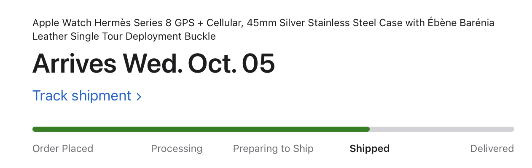Viewport: 532px width, 168px height.
Task: Click the Delivered stage label
Action: click(x=492, y=149)
